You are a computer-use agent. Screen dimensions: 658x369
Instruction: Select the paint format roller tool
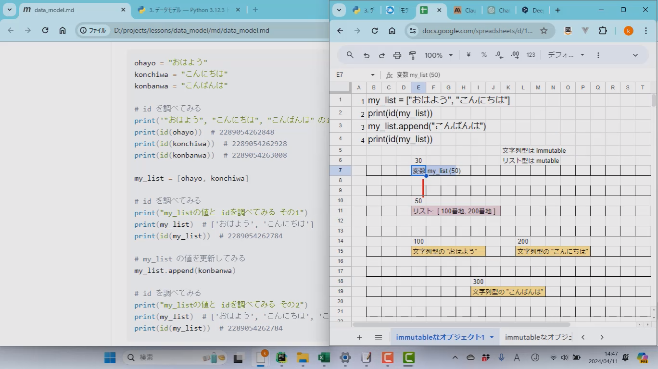point(412,55)
